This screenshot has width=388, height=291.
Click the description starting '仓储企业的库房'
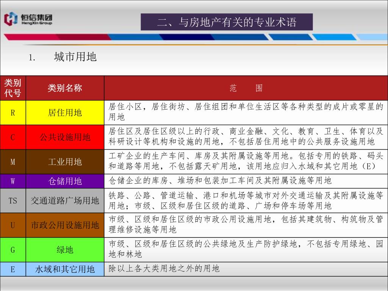tap(246, 181)
